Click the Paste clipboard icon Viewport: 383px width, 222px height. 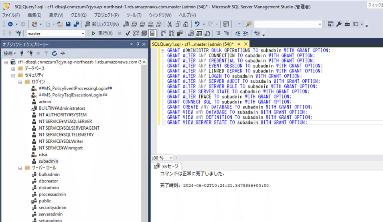pyautogui.click(x=186, y=24)
